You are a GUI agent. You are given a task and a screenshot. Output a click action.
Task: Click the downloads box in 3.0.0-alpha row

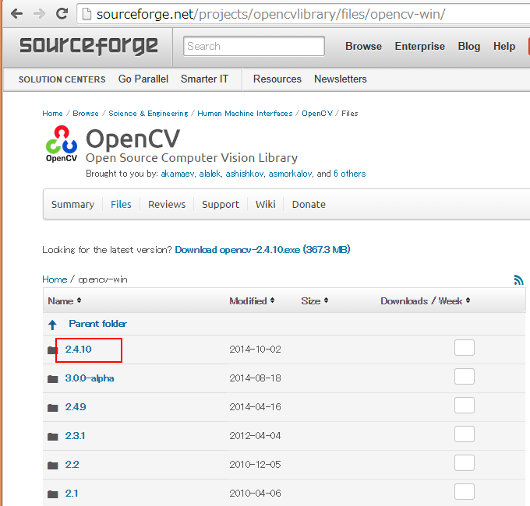click(x=465, y=376)
